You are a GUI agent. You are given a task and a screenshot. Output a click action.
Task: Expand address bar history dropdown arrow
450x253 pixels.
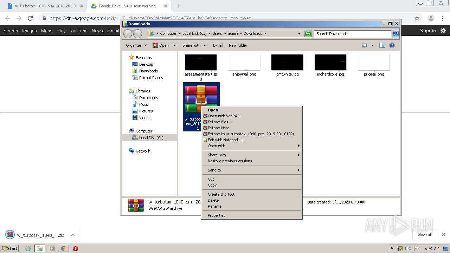[299, 34]
